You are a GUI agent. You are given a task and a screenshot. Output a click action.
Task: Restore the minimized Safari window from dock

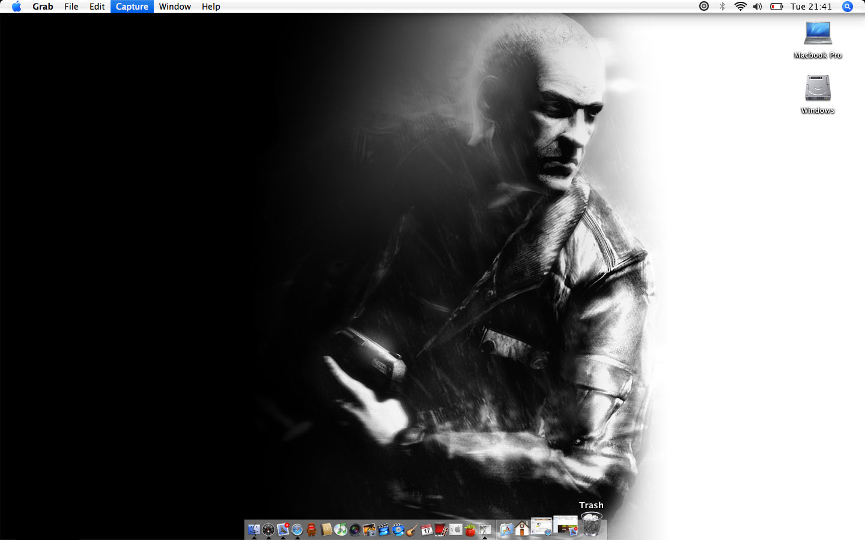coord(541,527)
